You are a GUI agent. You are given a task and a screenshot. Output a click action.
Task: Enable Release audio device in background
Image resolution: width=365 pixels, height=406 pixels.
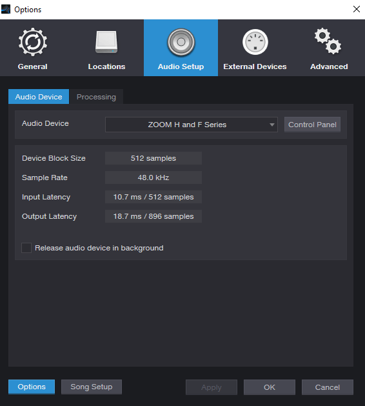[x=26, y=248]
